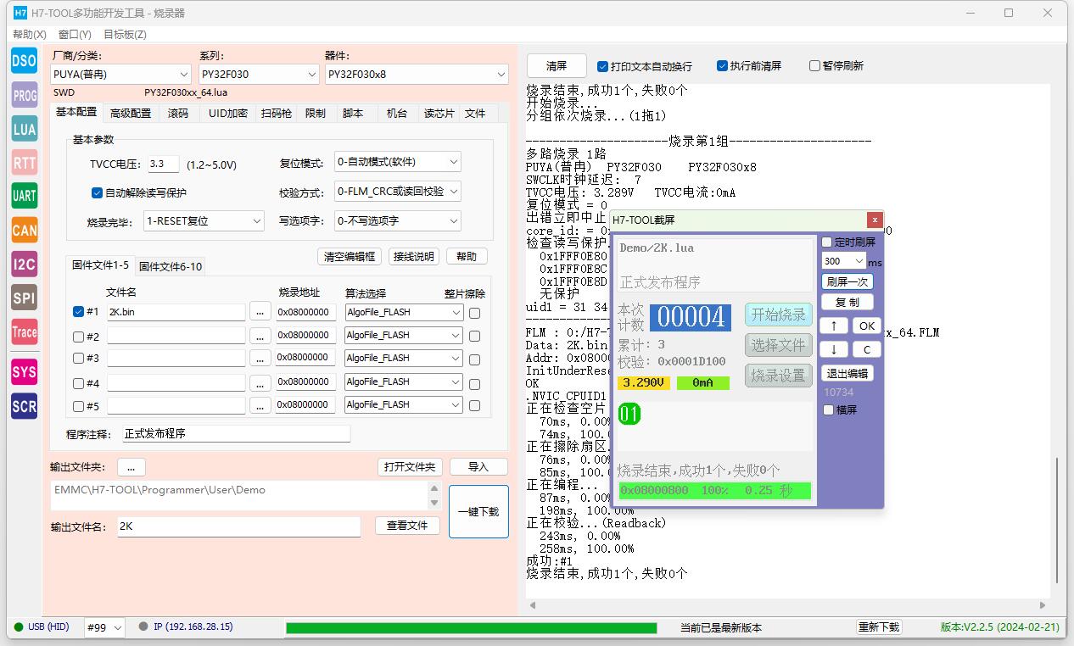This screenshot has height=646, width=1074.
Task: Open the RTT viewer sidebar icon
Action: (24, 163)
